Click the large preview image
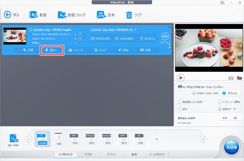This screenshot has height=161, width=244. point(209,48)
